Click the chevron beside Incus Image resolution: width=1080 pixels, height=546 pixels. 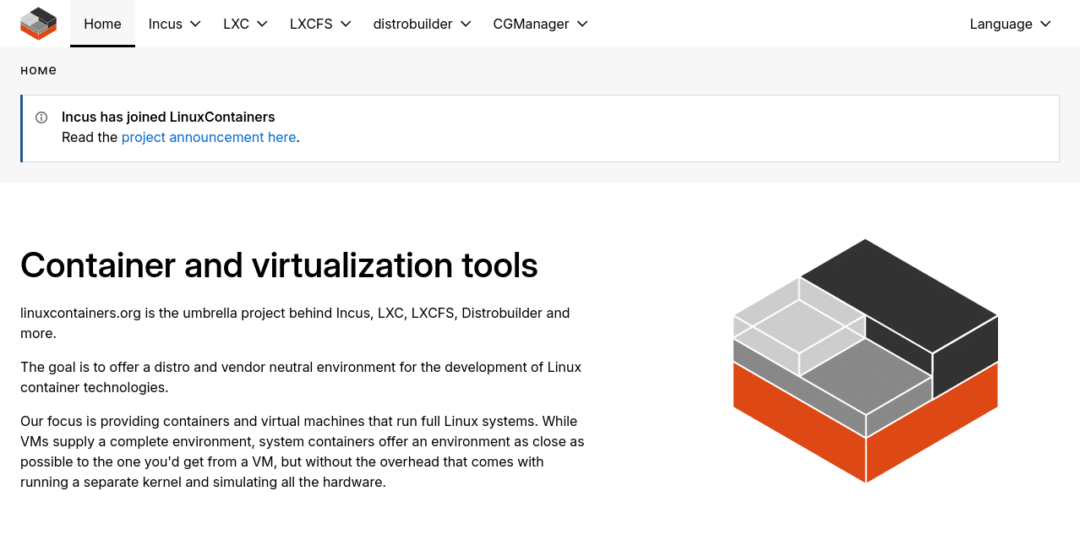[197, 24]
